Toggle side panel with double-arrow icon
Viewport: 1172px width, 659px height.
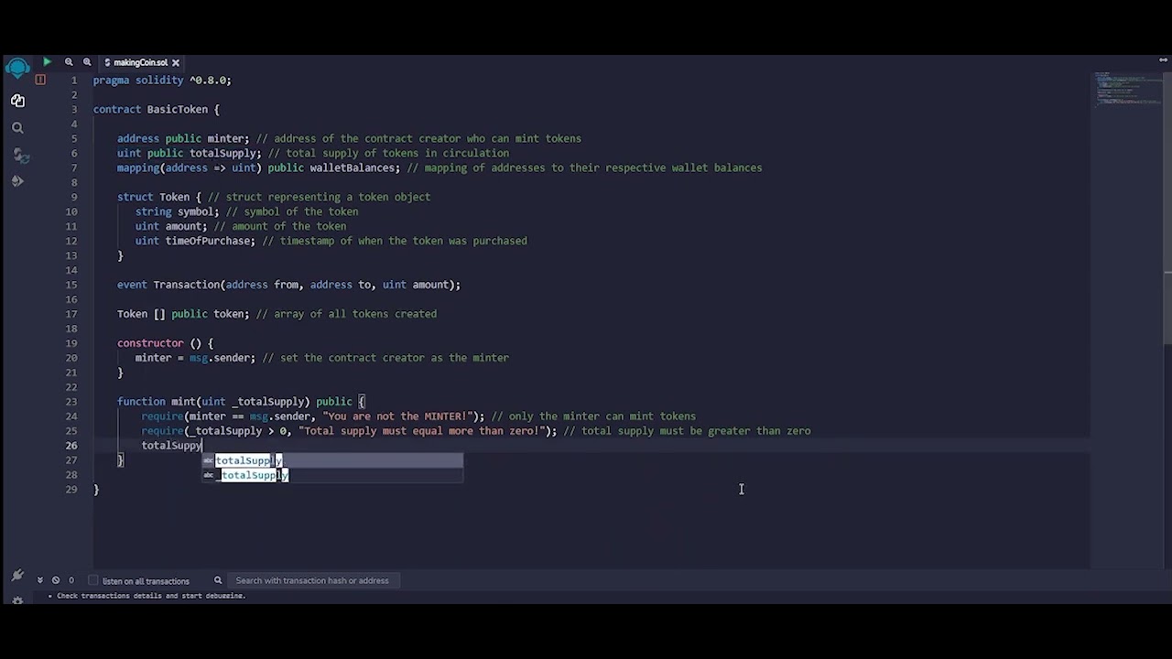coord(1164,60)
